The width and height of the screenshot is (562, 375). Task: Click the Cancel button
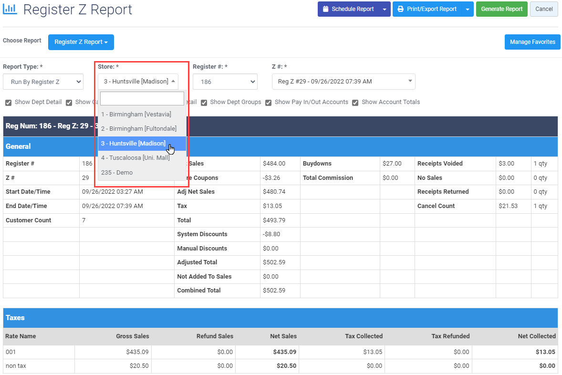point(544,9)
